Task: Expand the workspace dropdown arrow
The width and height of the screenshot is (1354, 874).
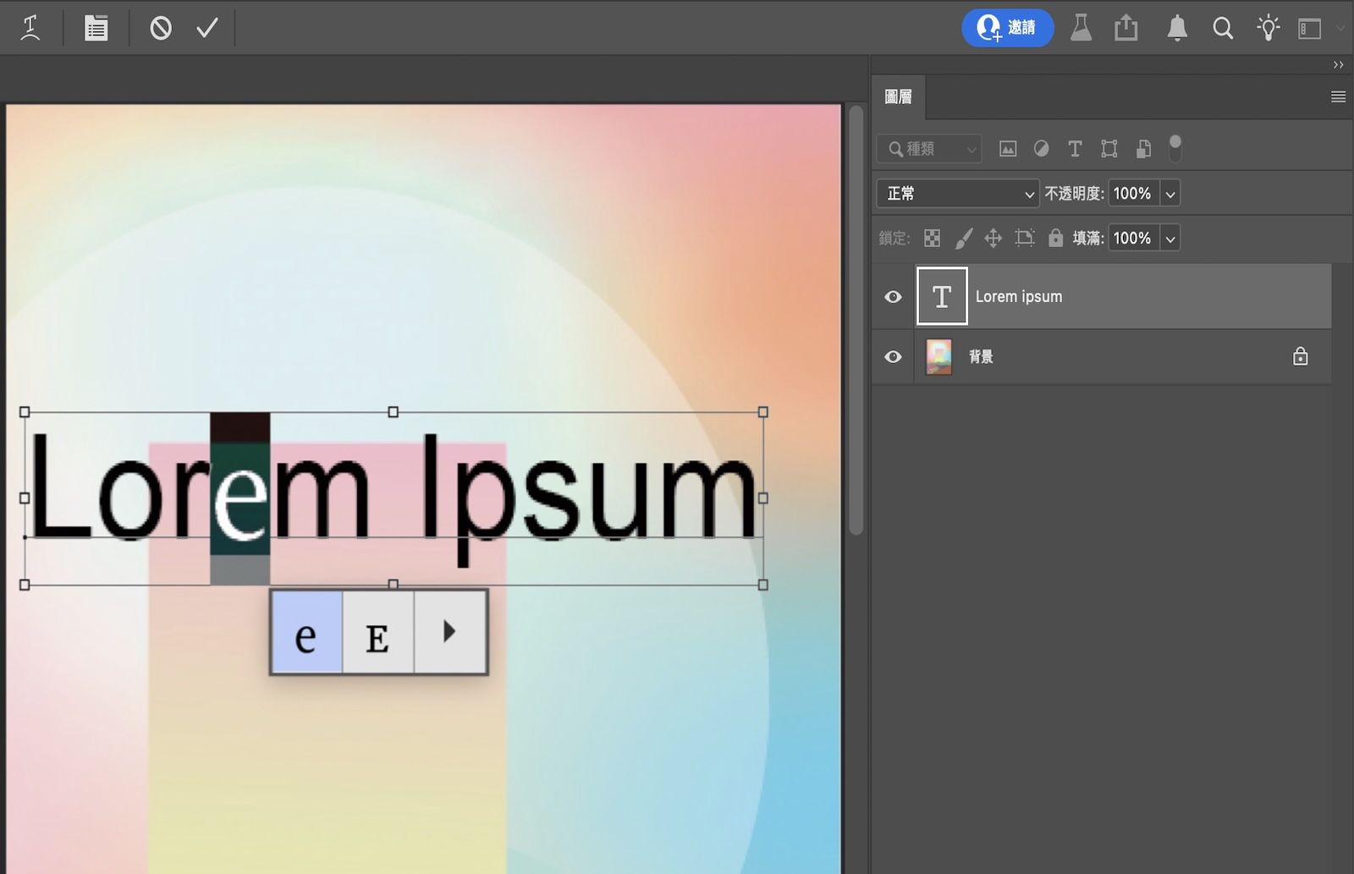Action: point(1340,29)
